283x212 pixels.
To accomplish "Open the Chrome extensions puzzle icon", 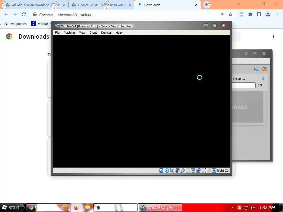I will coord(250,14).
